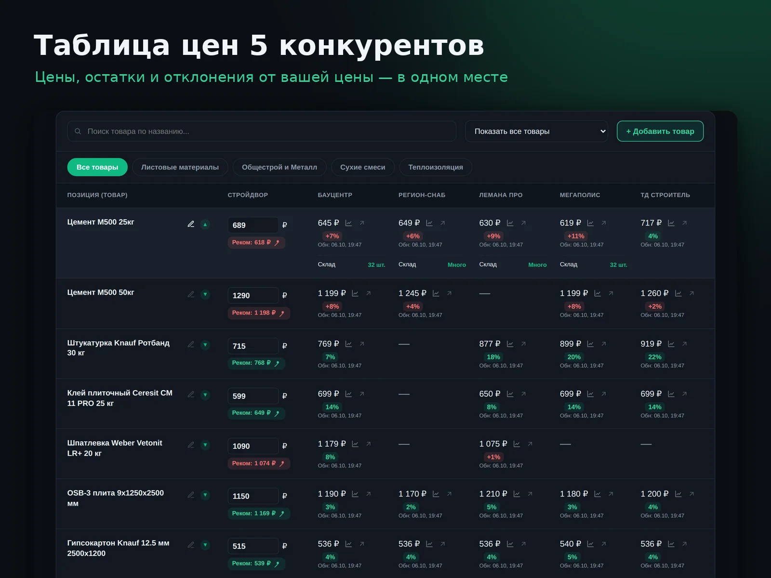
Task: Open the Теплоизоляция tab
Action: 436,167
